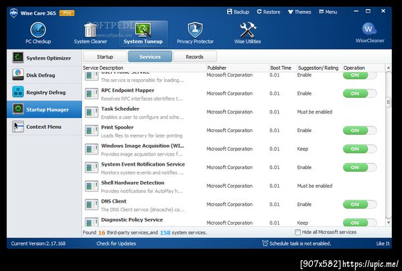
Task: Click the Windows Image Acquisition service icon
Action: coord(92,149)
